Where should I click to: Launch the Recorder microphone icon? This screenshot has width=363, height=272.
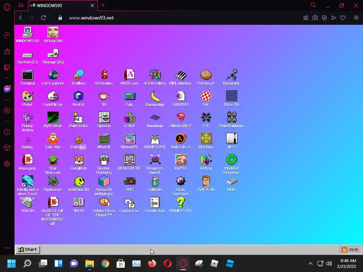(231, 78)
